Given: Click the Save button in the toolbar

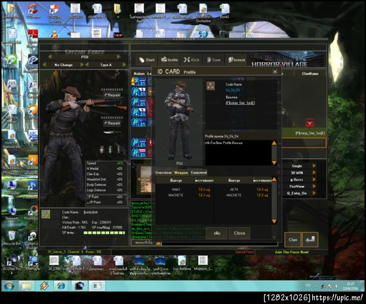Looking at the screenshot, I should [214, 60].
